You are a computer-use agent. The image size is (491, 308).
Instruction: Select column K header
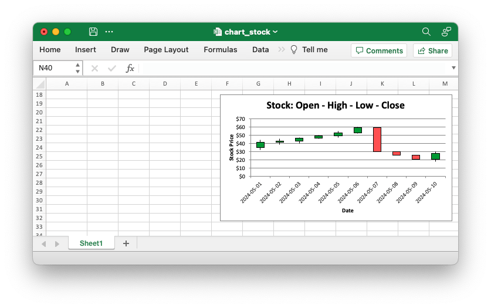tap(382, 84)
